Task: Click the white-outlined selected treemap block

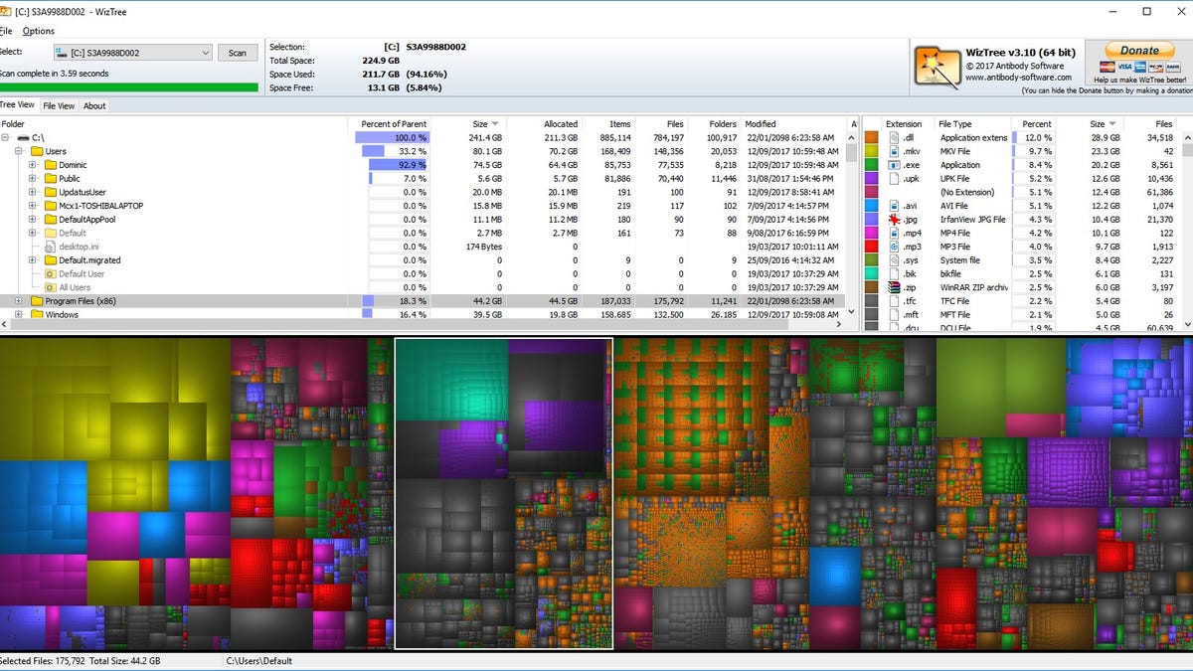Action: (x=504, y=494)
